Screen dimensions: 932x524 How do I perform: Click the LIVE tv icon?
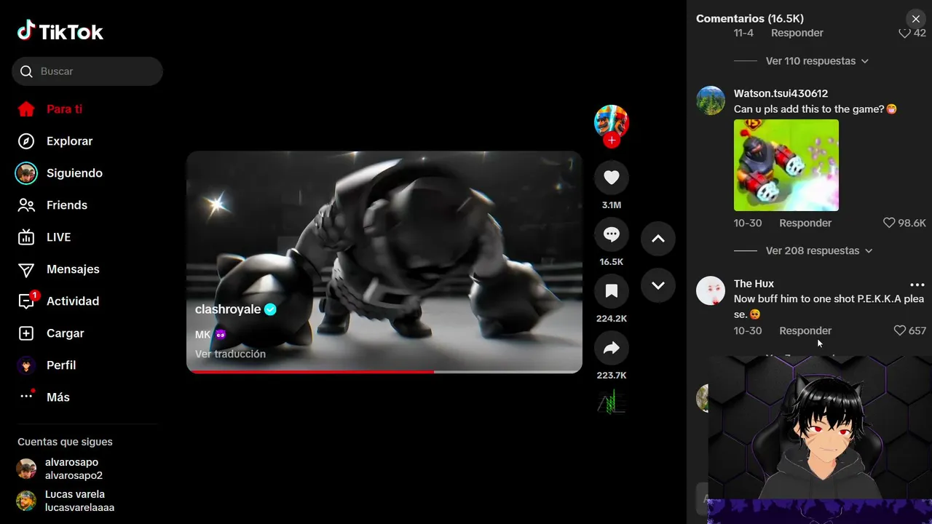[x=26, y=237]
